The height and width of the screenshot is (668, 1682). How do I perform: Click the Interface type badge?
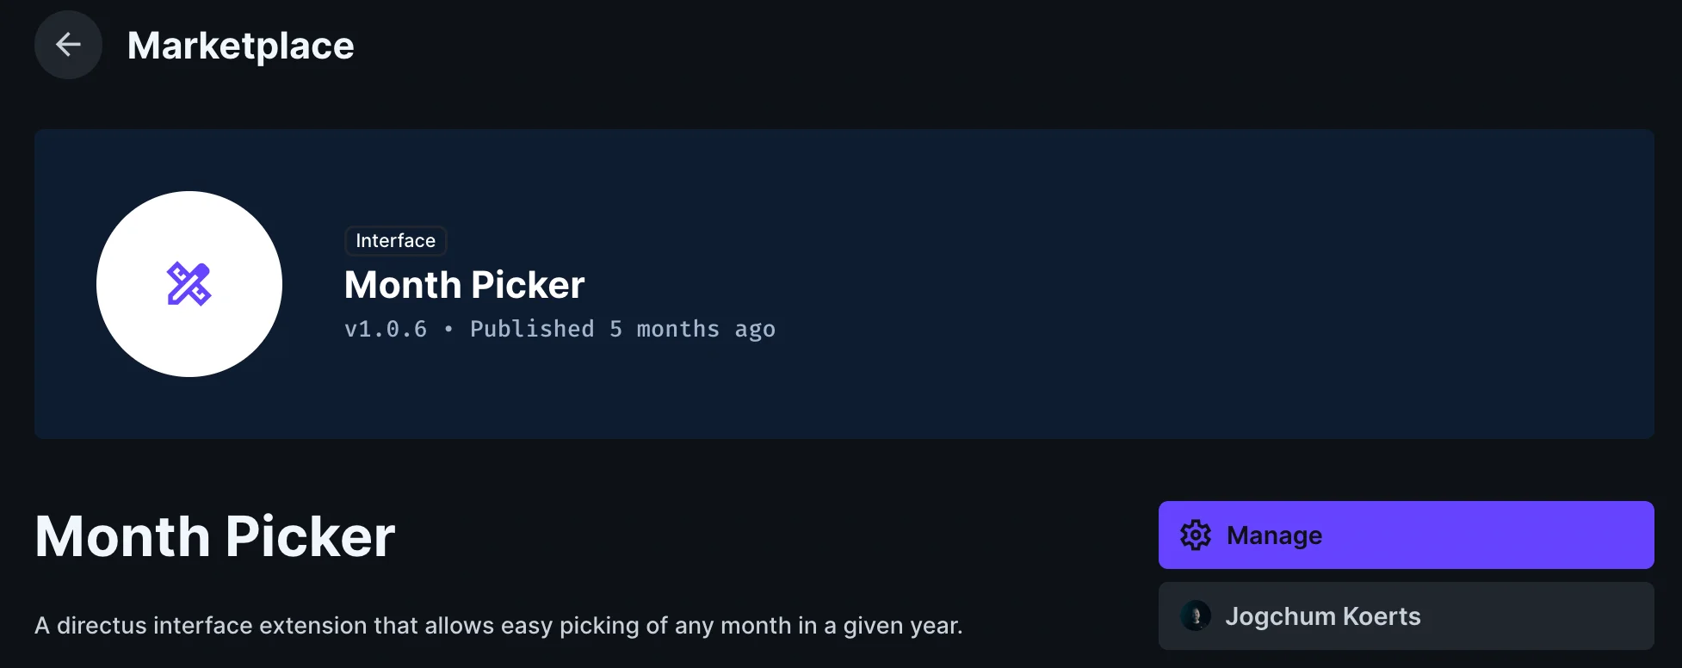(x=395, y=241)
